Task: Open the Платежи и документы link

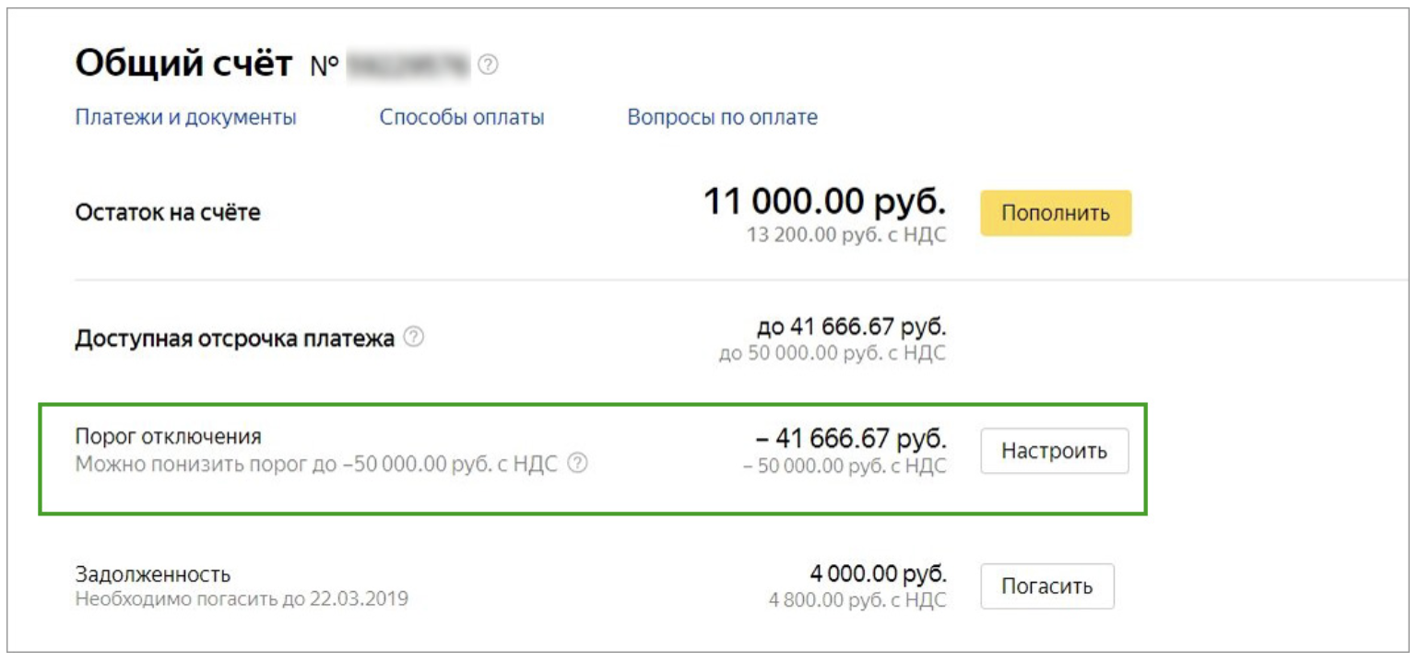Action: (x=185, y=118)
